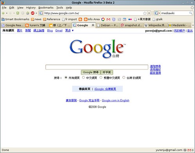
Task: Open the Info Area bookmark
Action: point(92,20)
